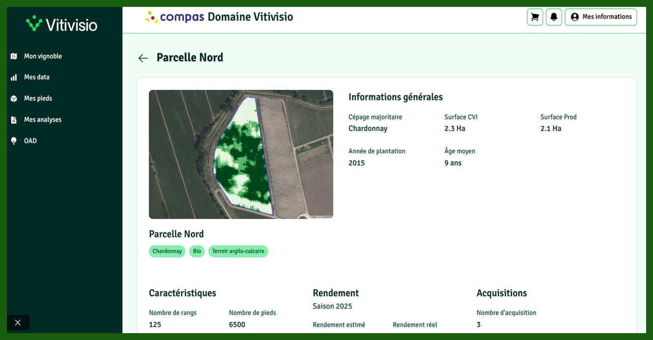Click the Bio tag chip

pos(197,251)
